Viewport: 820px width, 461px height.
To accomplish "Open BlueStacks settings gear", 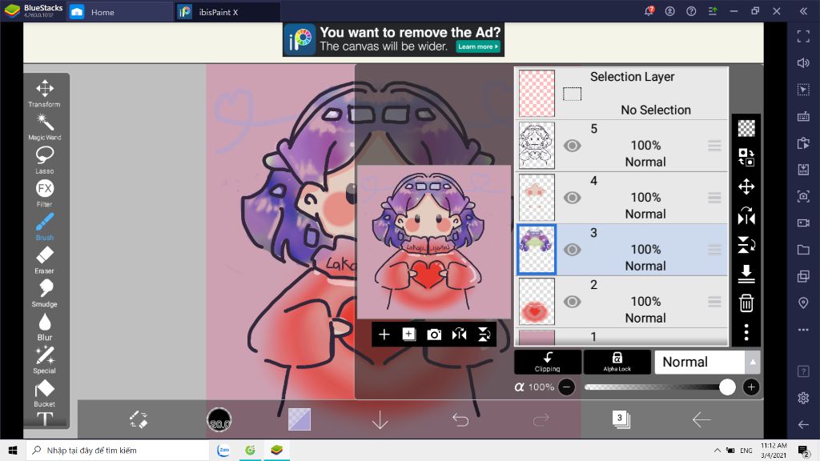I will tap(803, 398).
